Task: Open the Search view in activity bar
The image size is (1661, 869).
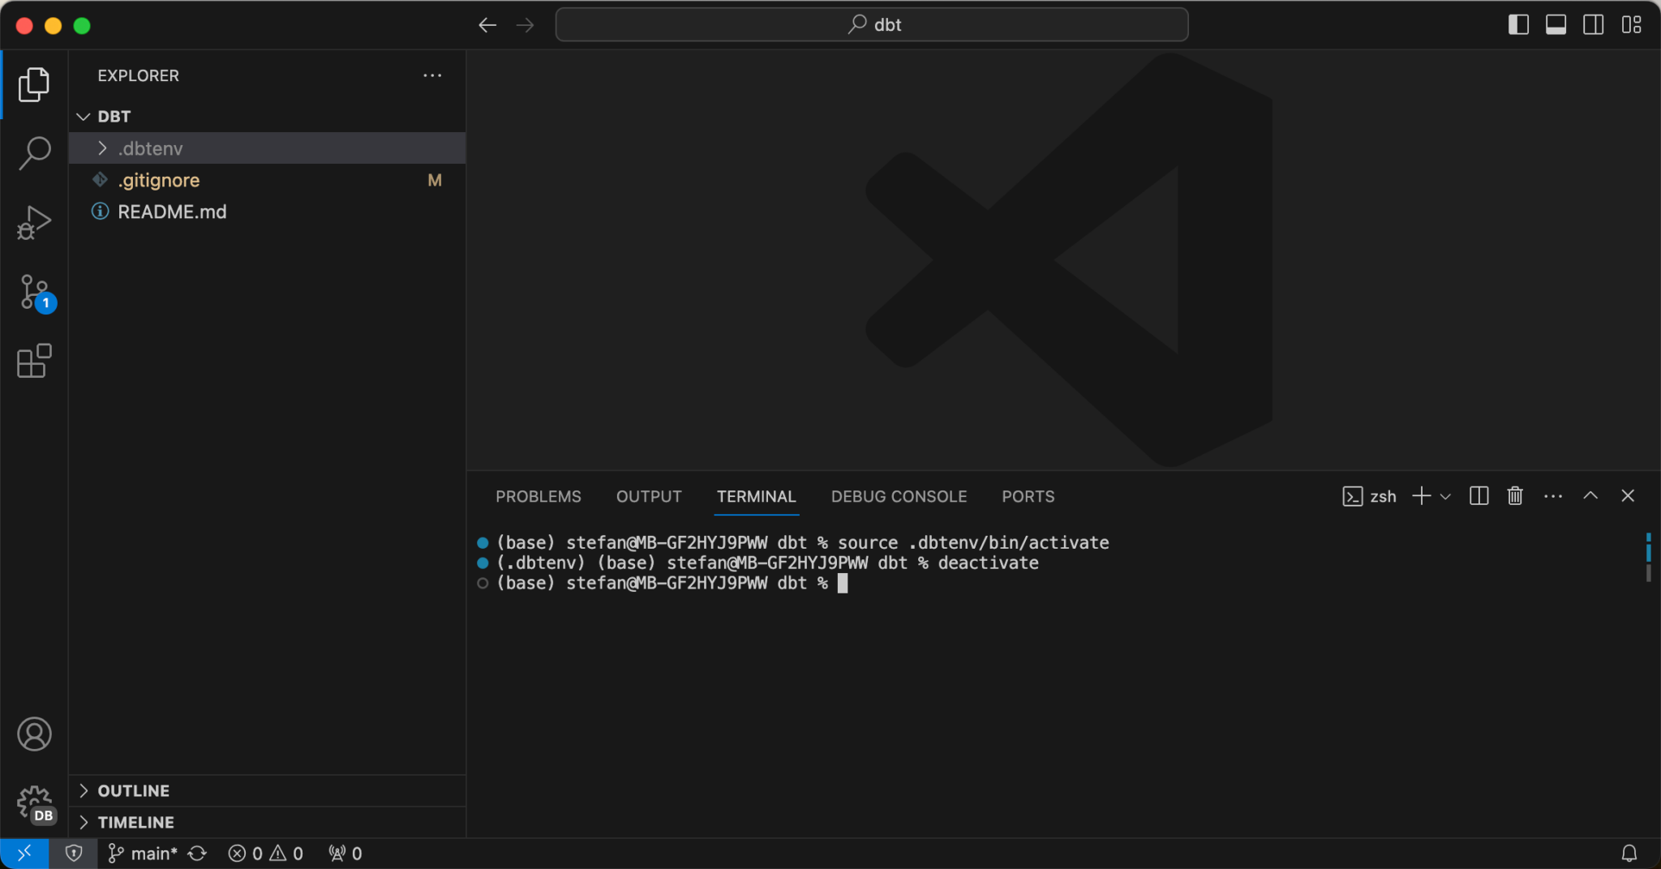Action: (34, 152)
